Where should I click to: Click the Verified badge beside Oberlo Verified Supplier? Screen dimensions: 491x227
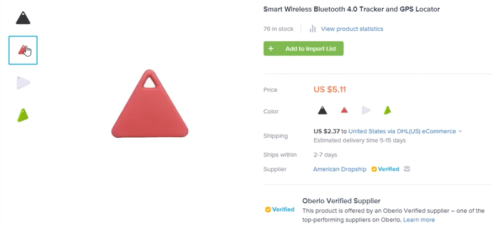pyautogui.click(x=279, y=209)
